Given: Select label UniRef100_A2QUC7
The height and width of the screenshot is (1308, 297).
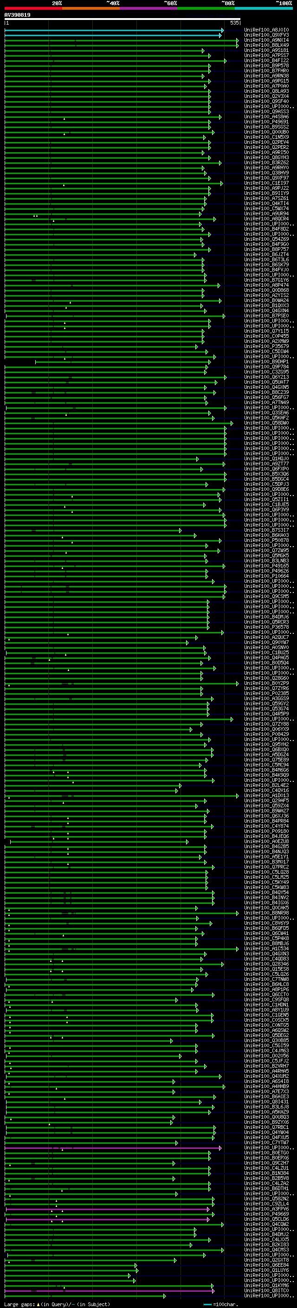Looking at the screenshot, I should coord(266,637).
